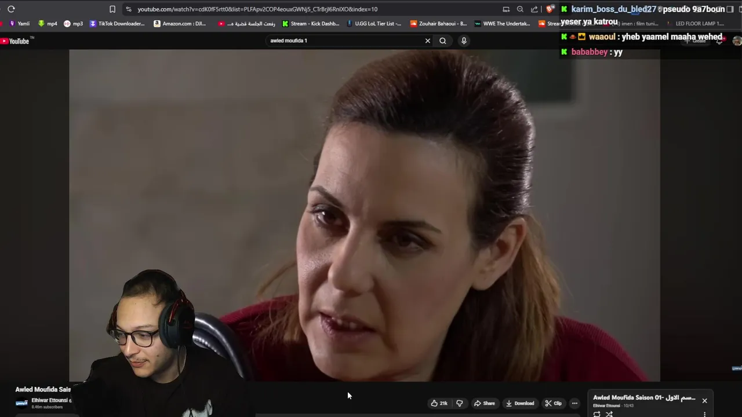Open the Yamli bookmark

pyautogui.click(x=19, y=24)
